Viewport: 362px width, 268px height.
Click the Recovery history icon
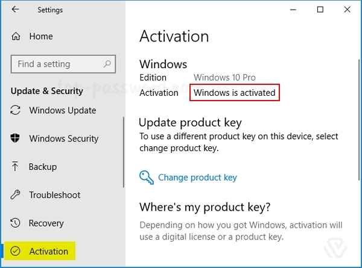click(x=16, y=223)
